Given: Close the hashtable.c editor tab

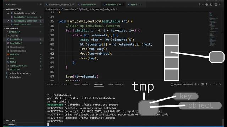Looking at the screenshot, I should click(x=123, y=5).
